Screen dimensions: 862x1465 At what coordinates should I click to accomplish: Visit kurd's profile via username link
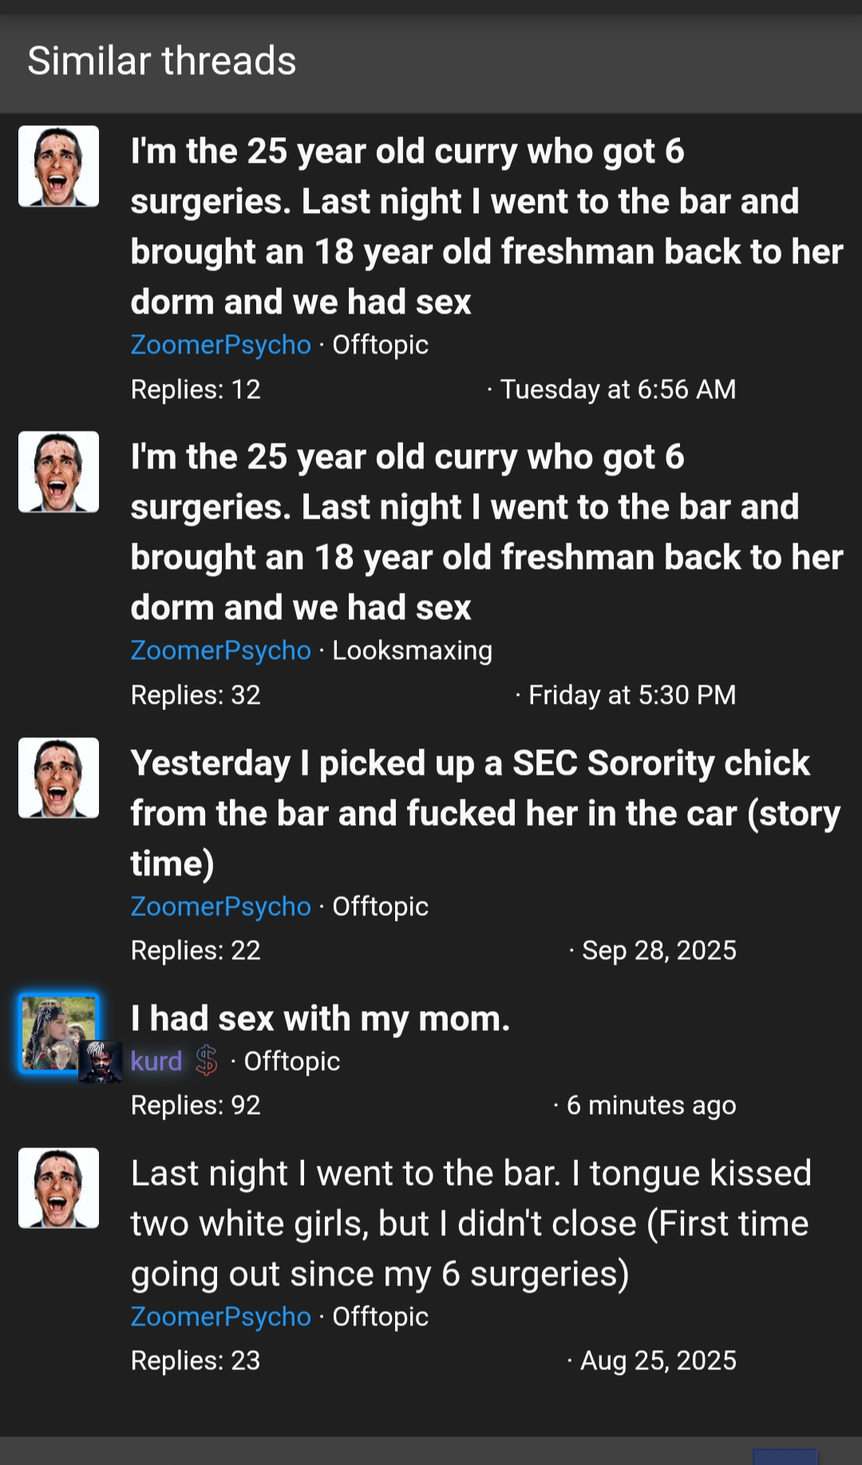click(156, 1061)
